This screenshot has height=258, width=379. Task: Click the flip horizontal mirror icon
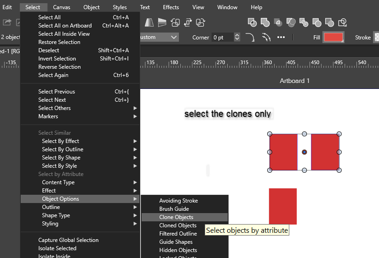pyautogui.click(x=149, y=22)
